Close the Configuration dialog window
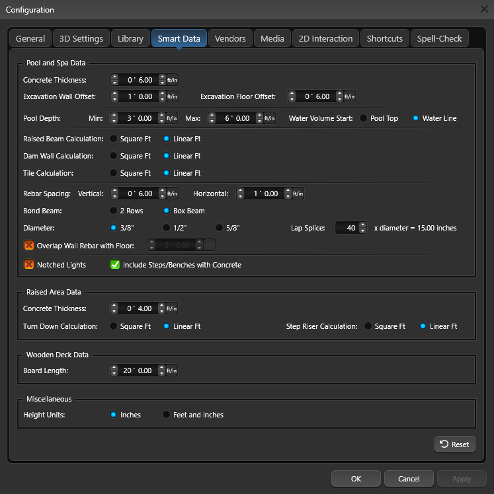 pos(483,9)
